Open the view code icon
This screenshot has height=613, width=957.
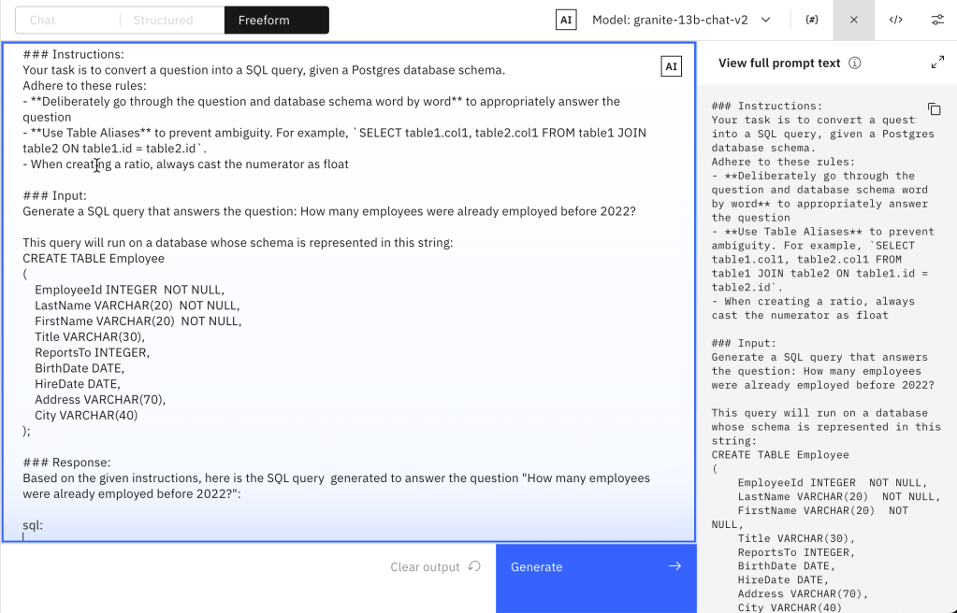coord(895,20)
